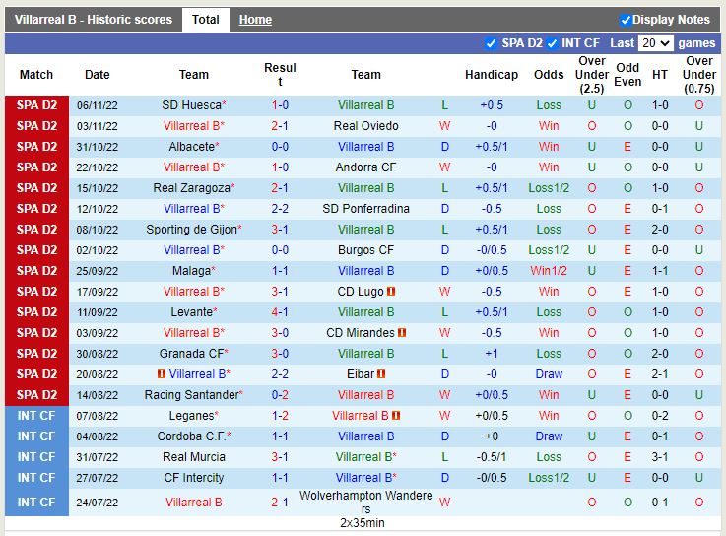Open Wolverhampton Wanderers team link
This screenshot has height=536, width=726.
[365, 502]
